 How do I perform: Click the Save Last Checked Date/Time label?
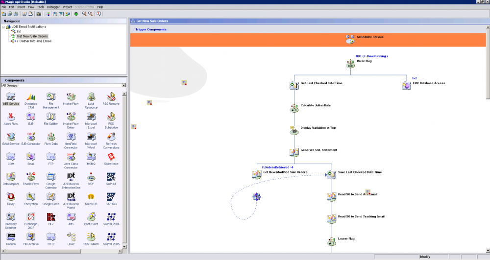point(360,172)
